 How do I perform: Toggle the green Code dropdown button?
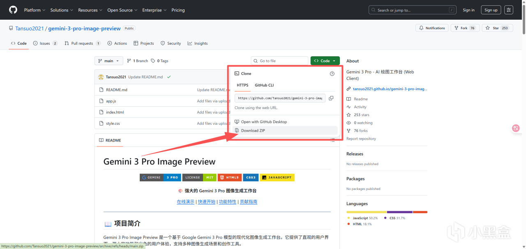coord(325,61)
